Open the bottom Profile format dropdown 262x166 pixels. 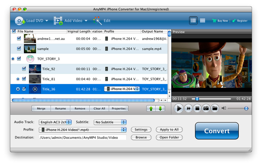click(x=82, y=130)
